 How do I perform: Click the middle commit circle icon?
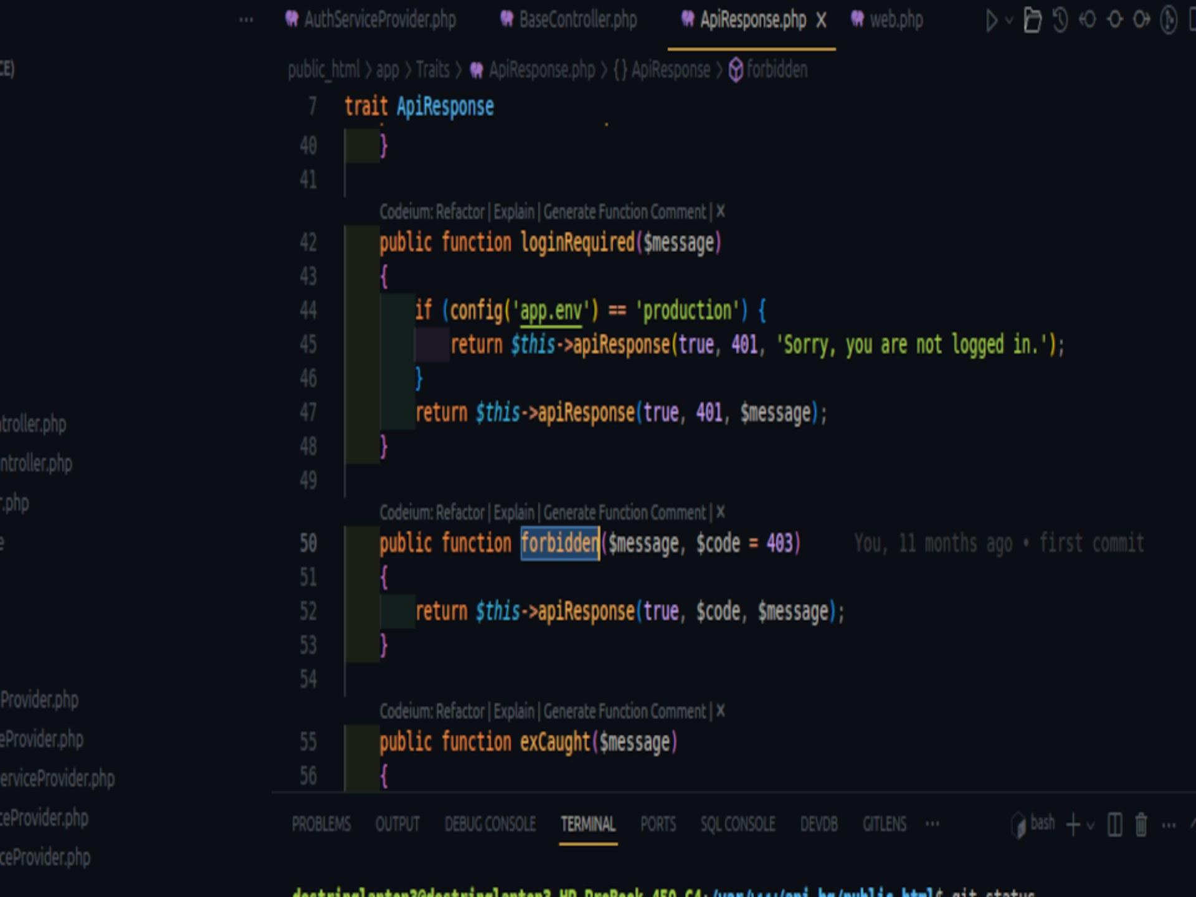point(1115,21)
